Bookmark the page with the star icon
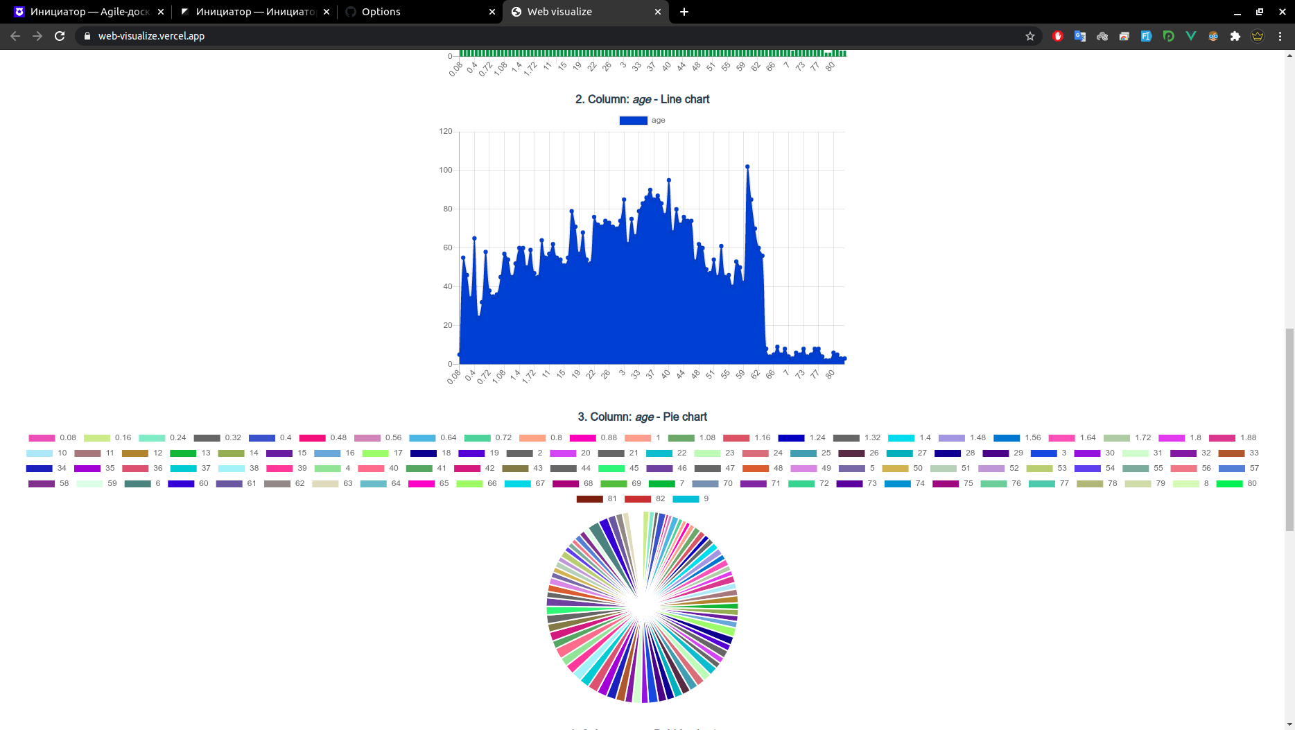Screen dimensions: 1295x730 point(1030,36)
